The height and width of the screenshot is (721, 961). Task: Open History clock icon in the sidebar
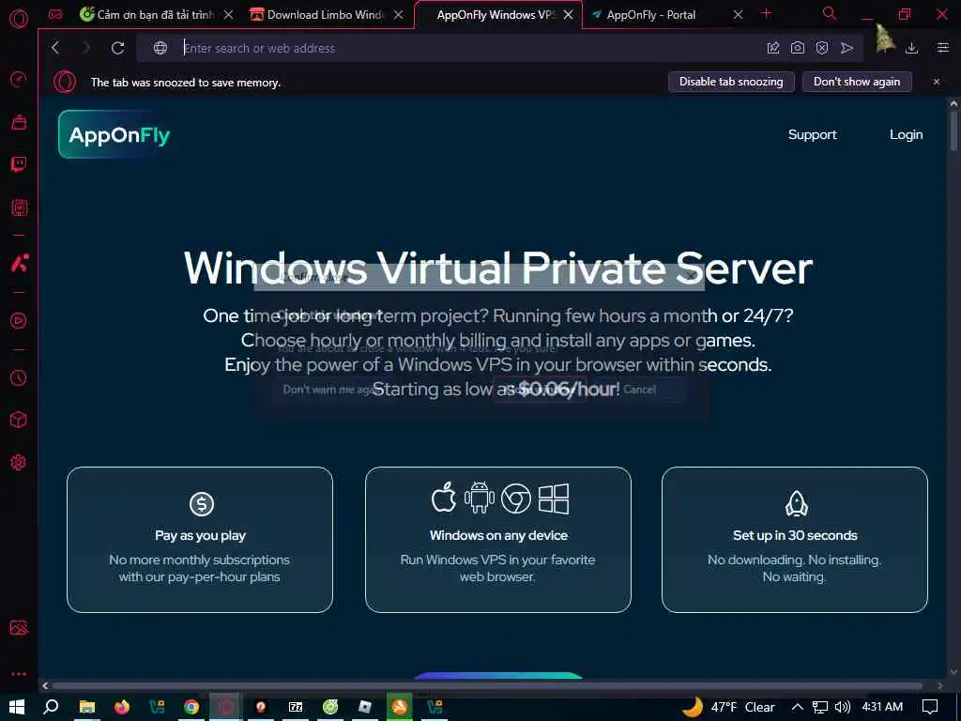19,378
